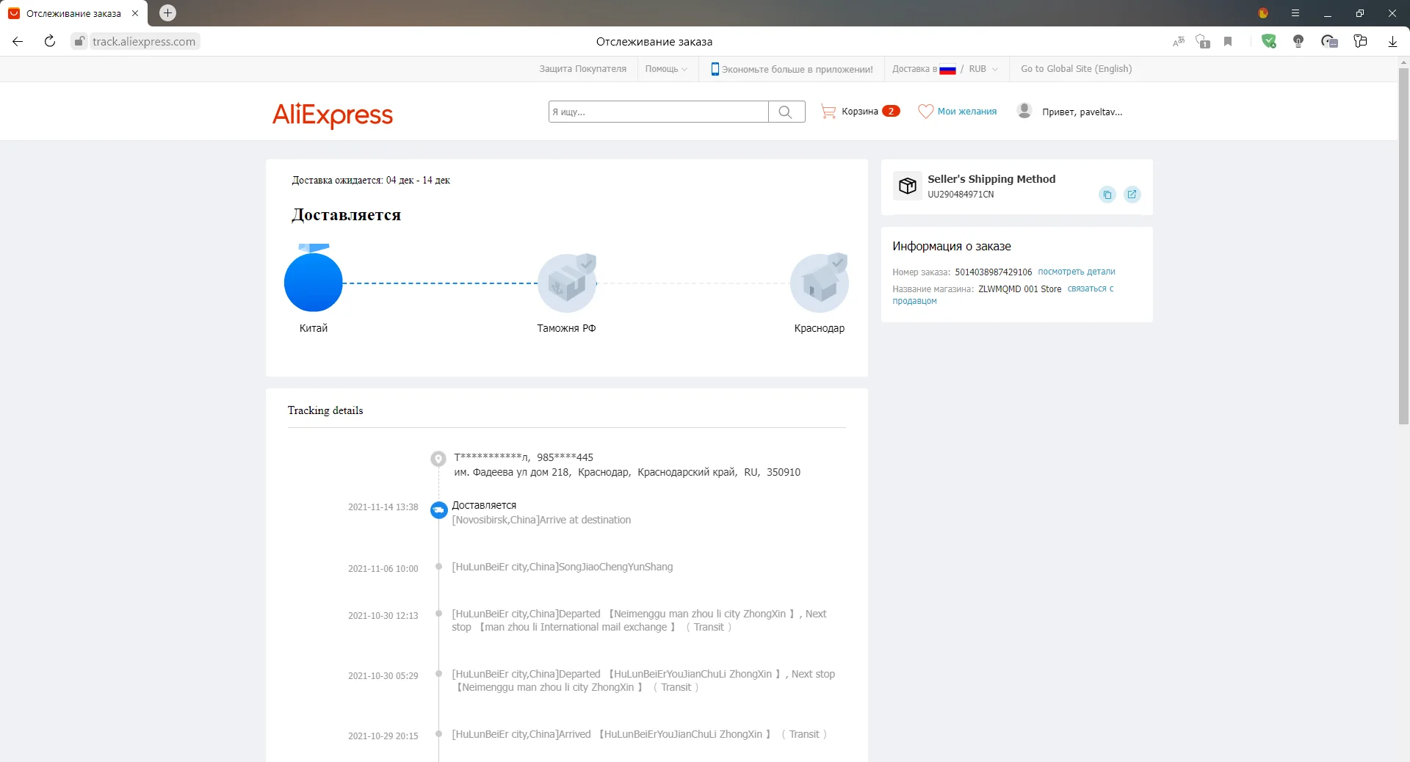
Task: Click the 2021-11-06 10:00 timeline dot
Action: (438, 567)
